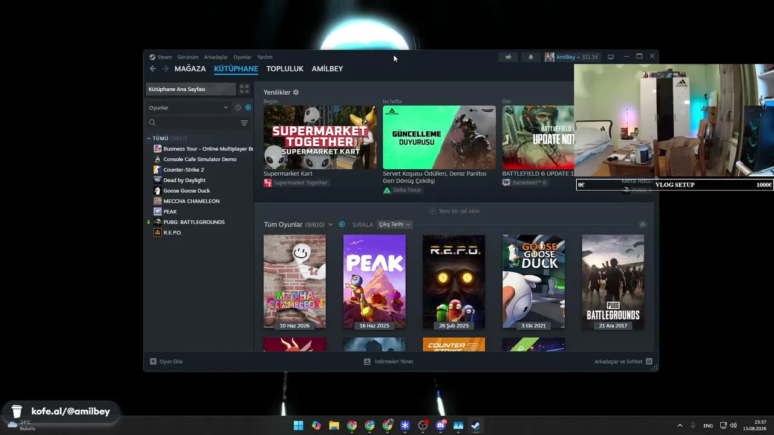774x435 pixels.
Task: Open the Supermarket Together news banner
Action: (x=320, y=137)
